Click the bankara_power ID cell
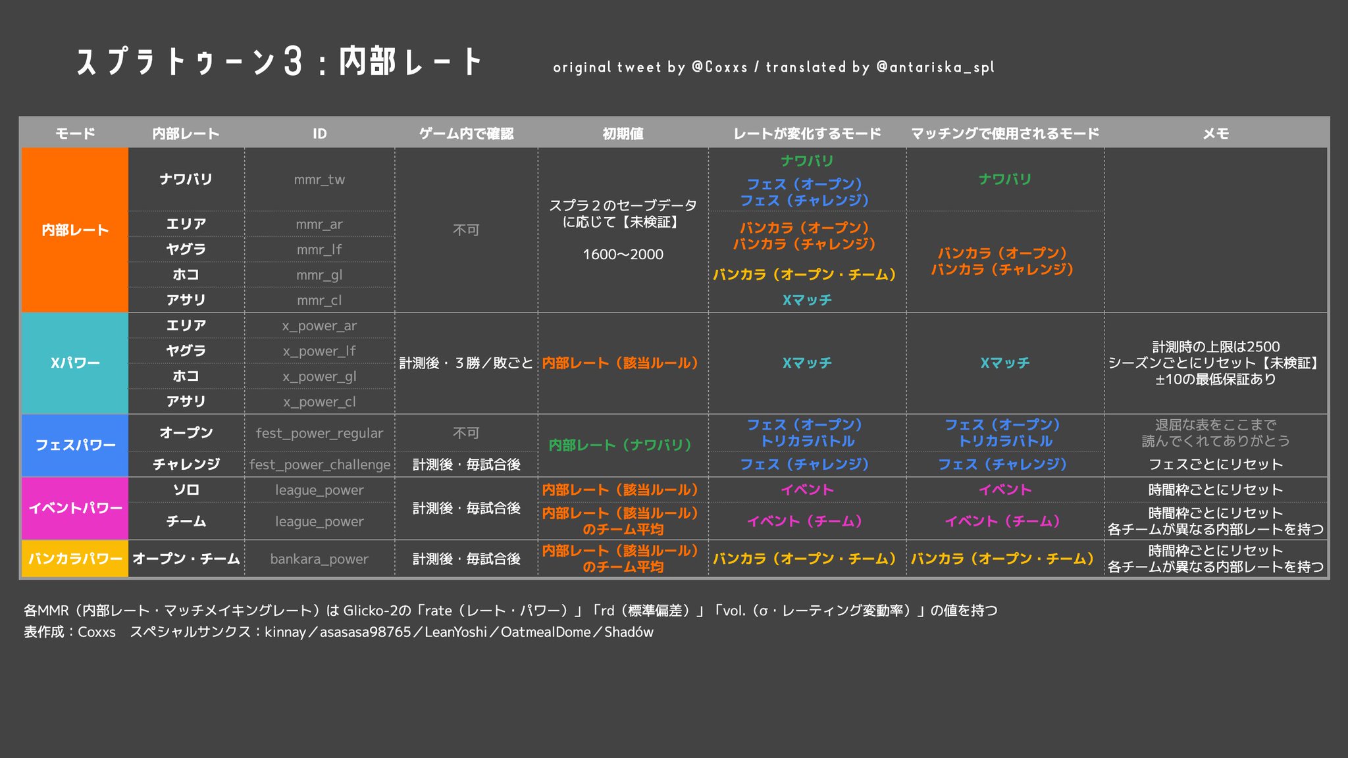The image size is (1348, 758). coord(319,559)
